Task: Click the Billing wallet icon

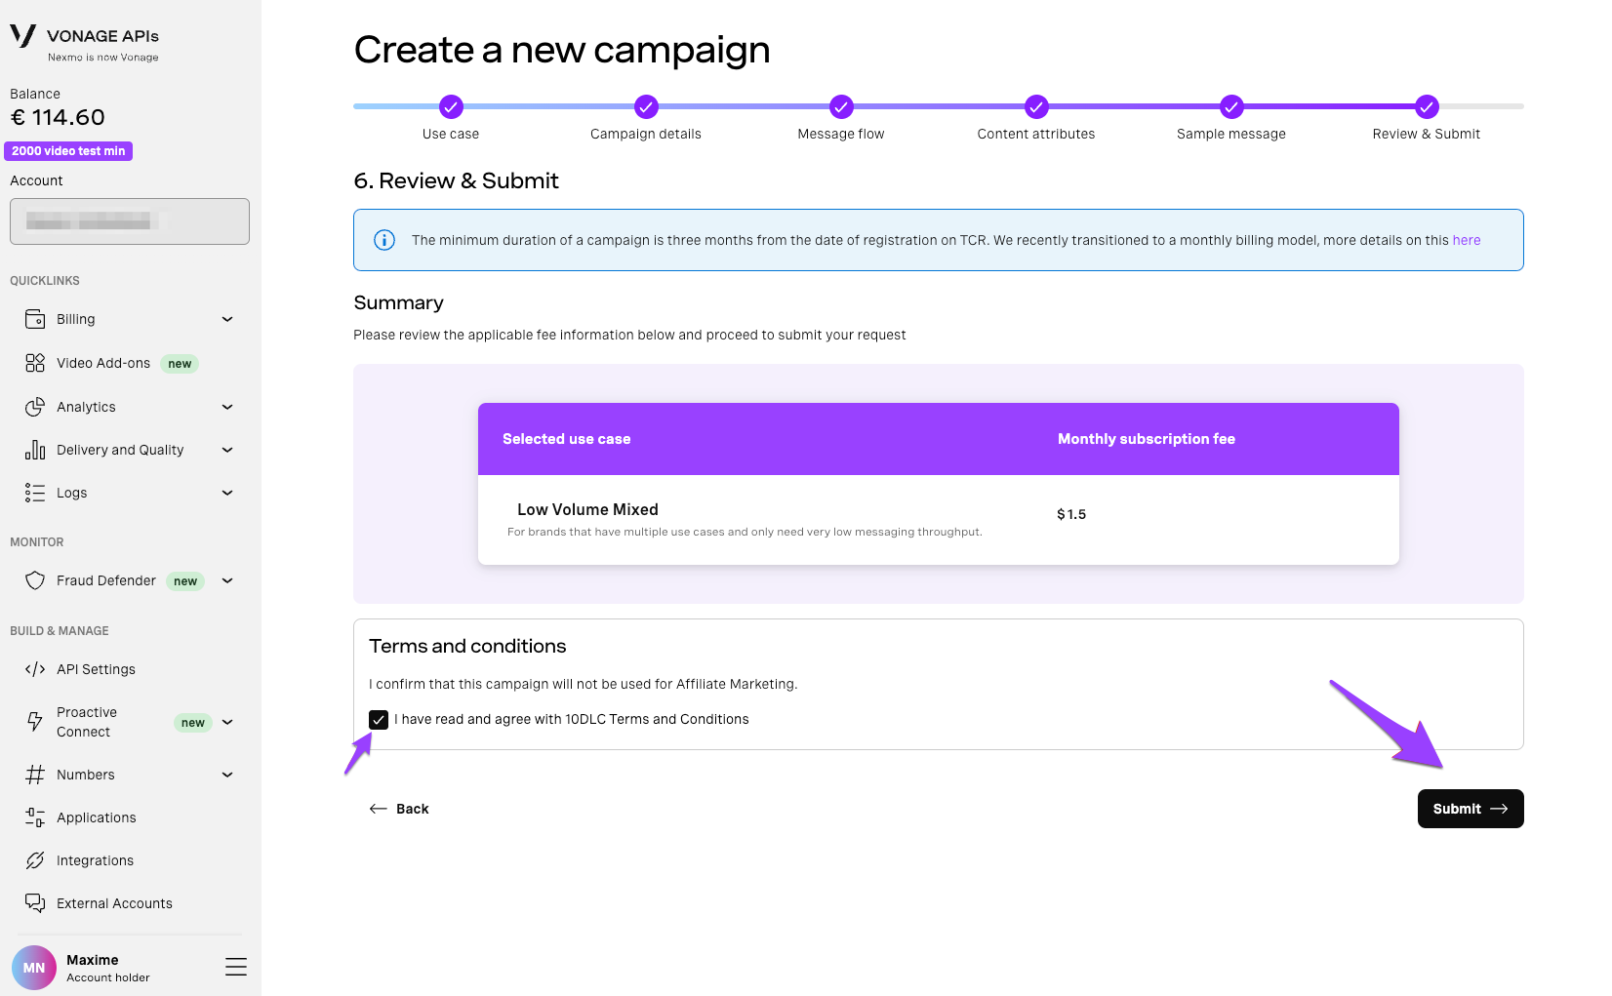Action: [35, 319]
